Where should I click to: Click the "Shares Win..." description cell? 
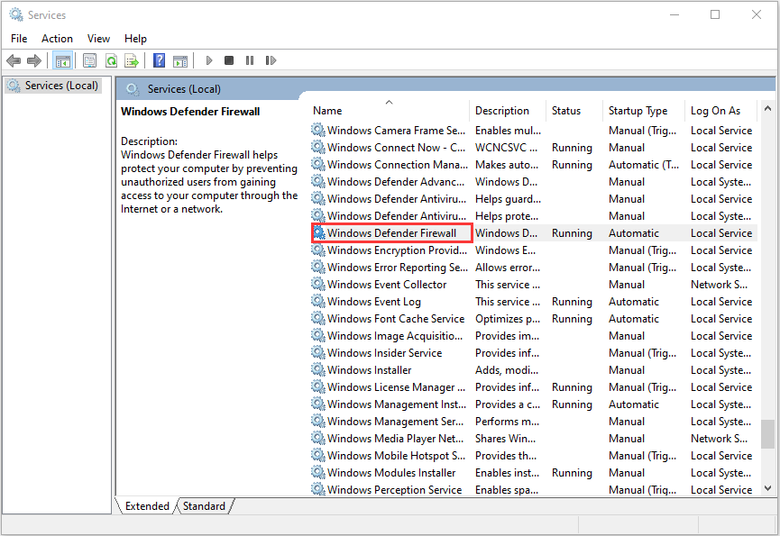505,439
